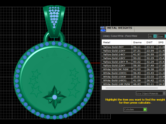Image resolution: width=166 pixels, height=124 pixels.
Task: Click the 26.38 DWT cell
Action: [151, 69]
